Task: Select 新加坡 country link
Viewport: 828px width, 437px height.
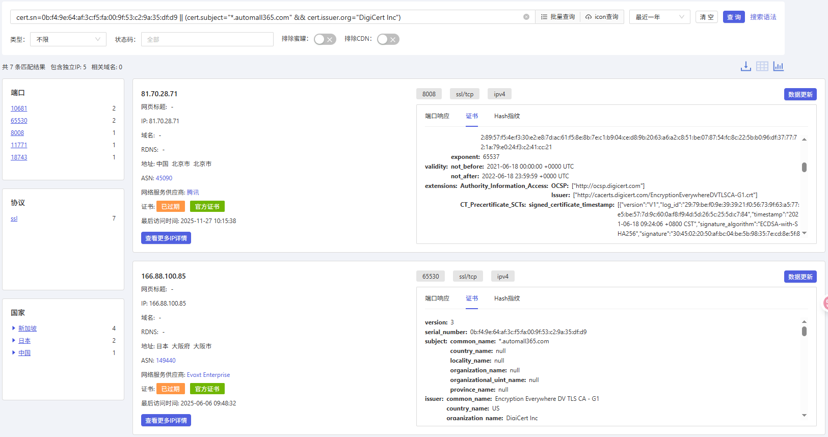Action: coord(28,329)
